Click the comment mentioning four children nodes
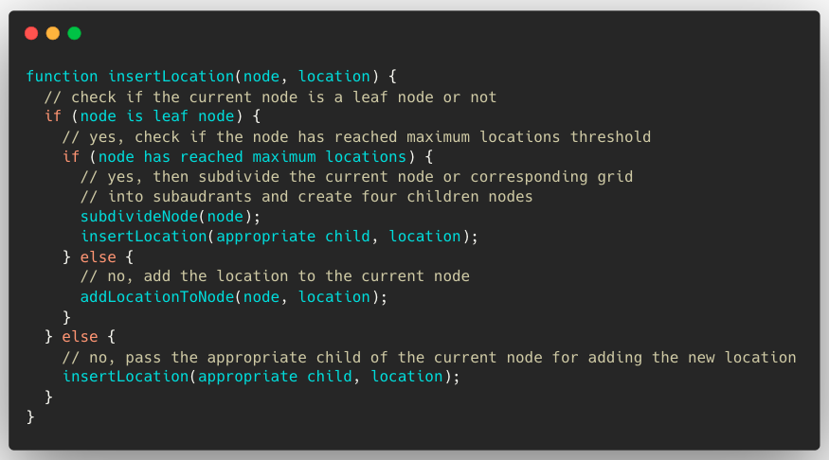Viewport: 829px width, 460px height. [307, 197]
